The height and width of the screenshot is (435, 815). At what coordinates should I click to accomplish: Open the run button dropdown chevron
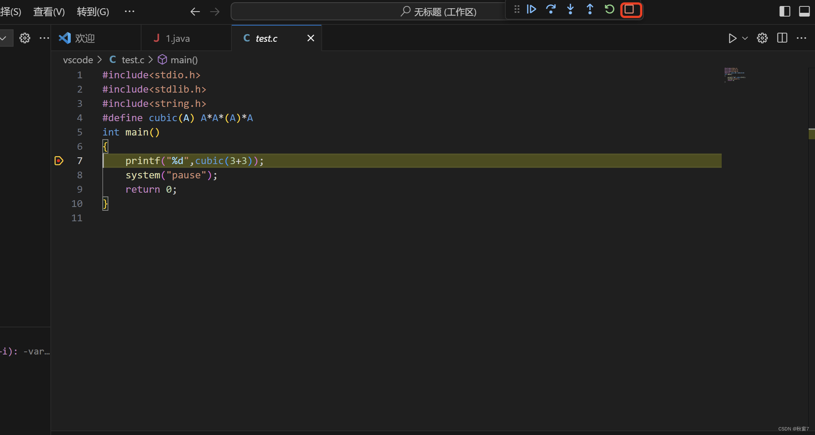(x=745, y=38)
